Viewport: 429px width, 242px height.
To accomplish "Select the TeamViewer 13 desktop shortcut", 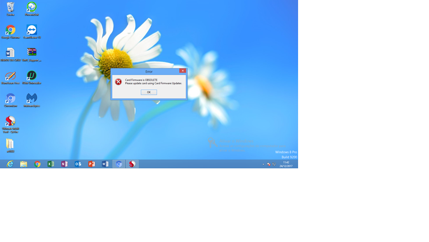I will pyautogui.click(x=32, y=32).
